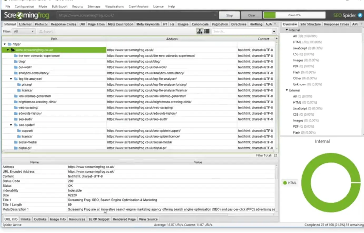The height and width of the screenshot is (233, 364).
Task: Click folder icon of support/ under seo-spider
Action: tap(19, 131)
